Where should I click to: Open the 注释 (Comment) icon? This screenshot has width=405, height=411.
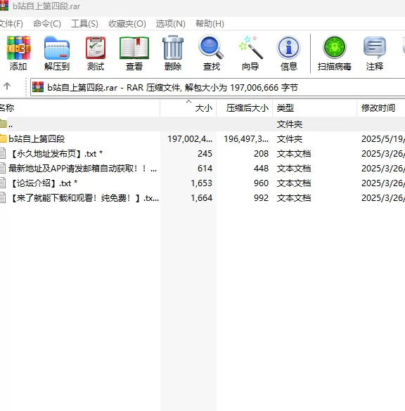(375, 53)
